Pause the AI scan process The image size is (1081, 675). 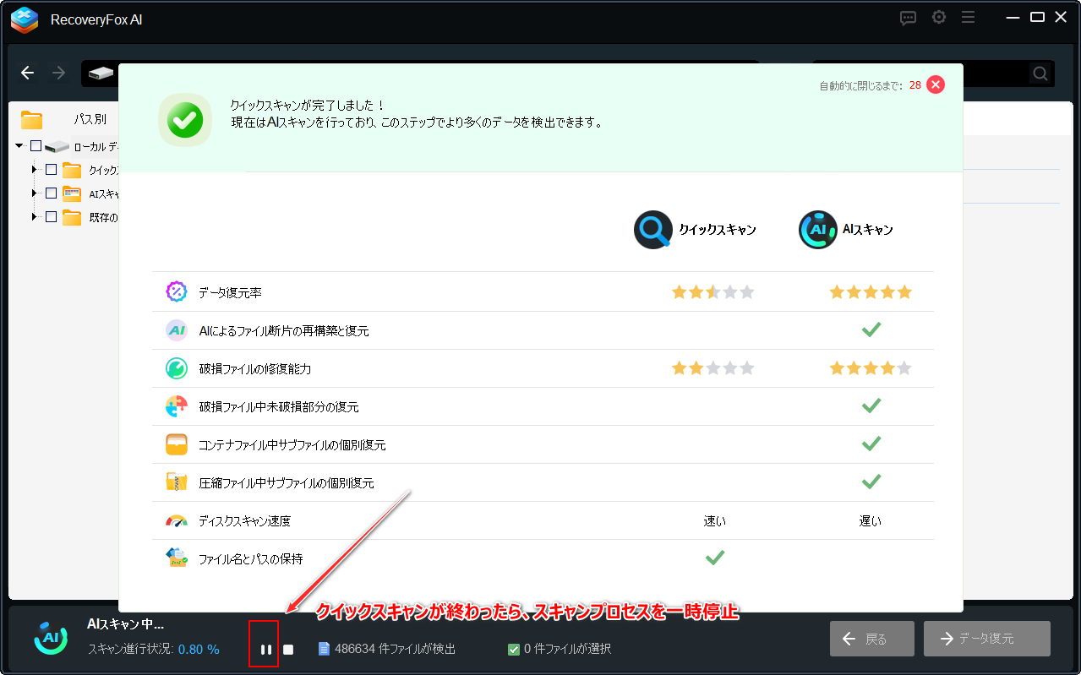point(265,650)
